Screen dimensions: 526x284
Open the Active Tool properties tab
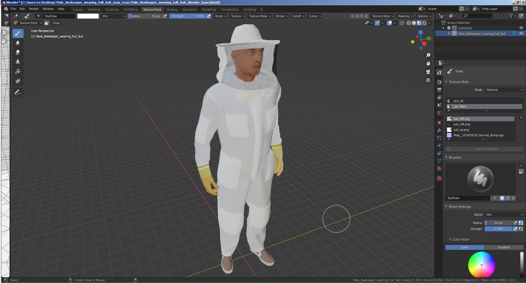439,72
